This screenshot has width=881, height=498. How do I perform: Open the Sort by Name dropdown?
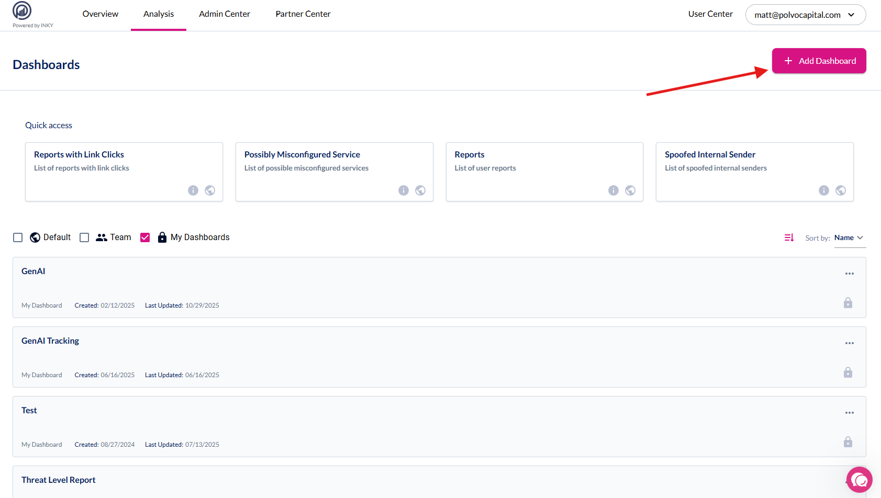(849, 238)
